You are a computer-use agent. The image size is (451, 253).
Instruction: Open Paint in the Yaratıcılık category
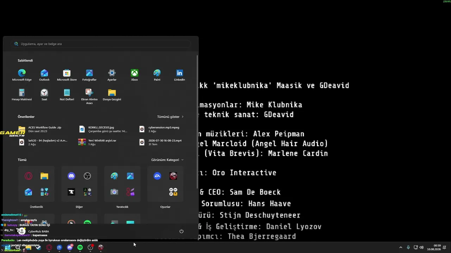tap(115, 176)
